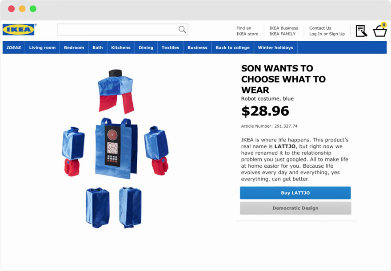Navigate to Textiles section

coord(170,47)
